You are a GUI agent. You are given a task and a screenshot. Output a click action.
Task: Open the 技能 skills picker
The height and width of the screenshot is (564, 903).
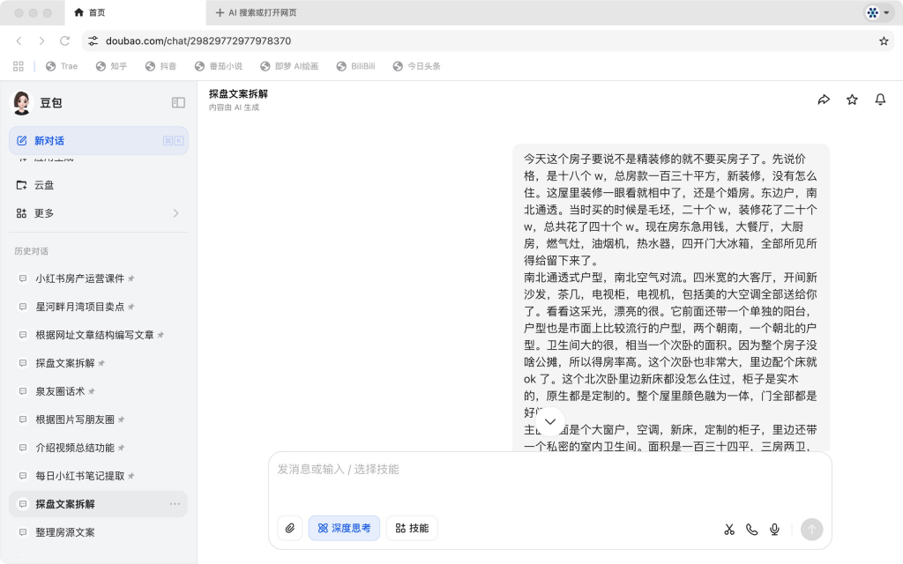(x=411, y=528)
